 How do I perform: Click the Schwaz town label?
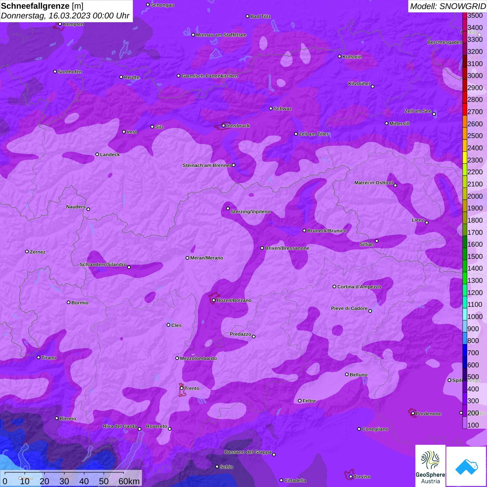[x=282, y=109]
